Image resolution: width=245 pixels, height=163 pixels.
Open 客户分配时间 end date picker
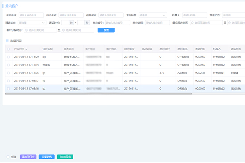[78, 30]
